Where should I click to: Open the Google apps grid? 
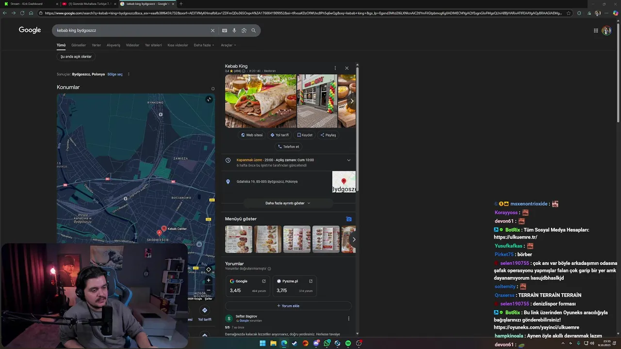pos(596,31)
